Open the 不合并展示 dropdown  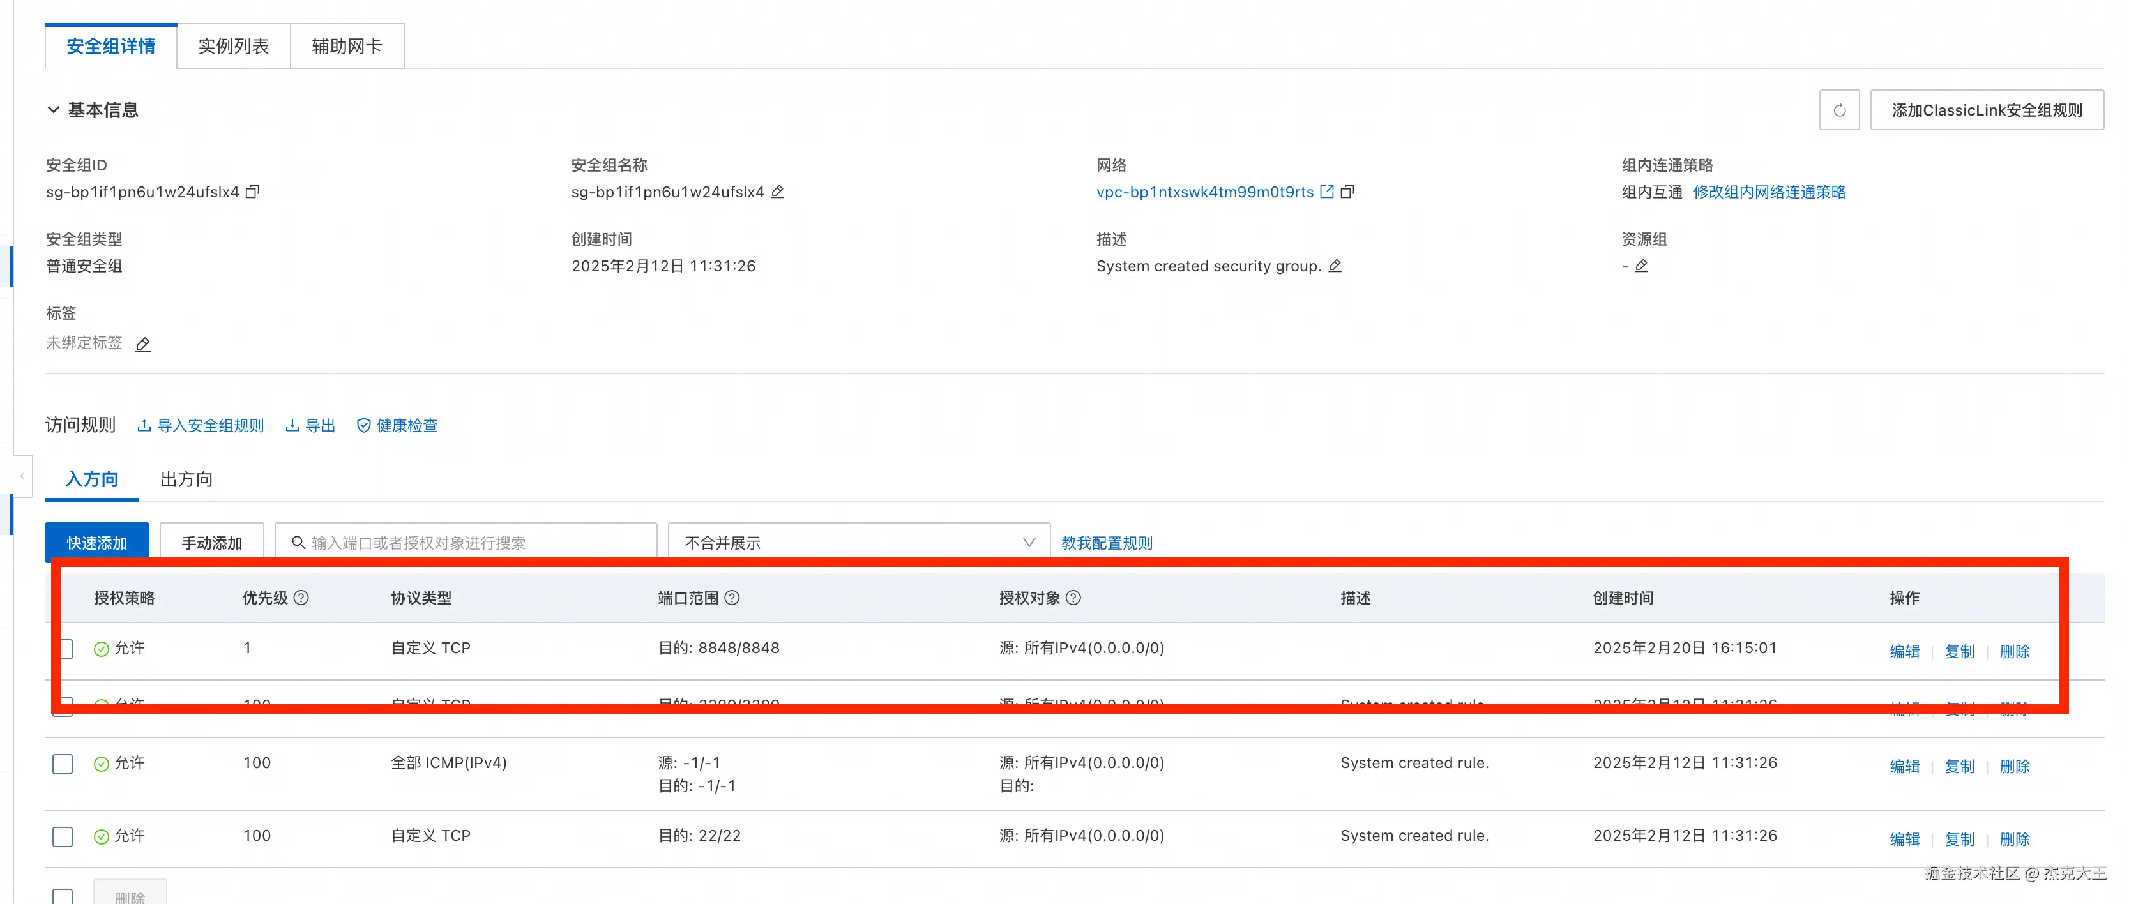(x=859, y=543)
